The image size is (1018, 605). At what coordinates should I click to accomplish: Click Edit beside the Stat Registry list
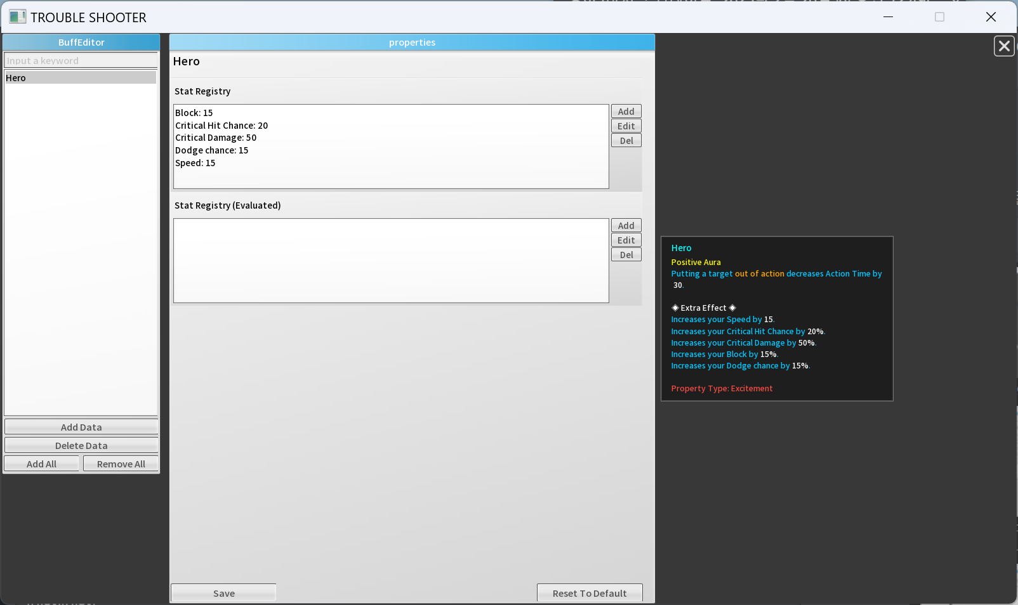(x=626, y=126)
